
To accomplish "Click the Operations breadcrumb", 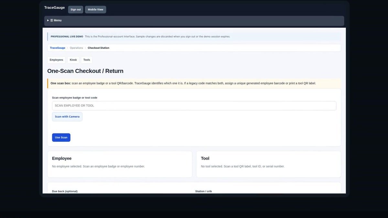I will click(x=76, y=48).
